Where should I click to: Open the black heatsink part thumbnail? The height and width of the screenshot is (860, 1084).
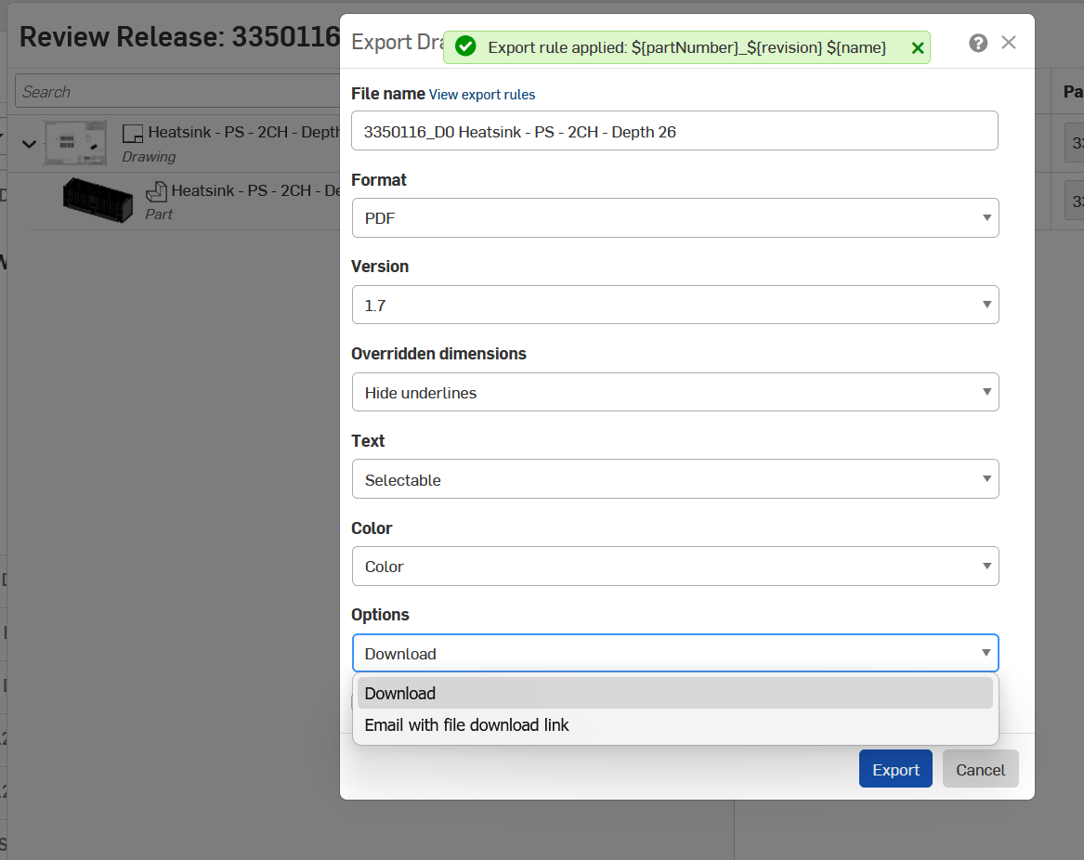click(98, 201)
